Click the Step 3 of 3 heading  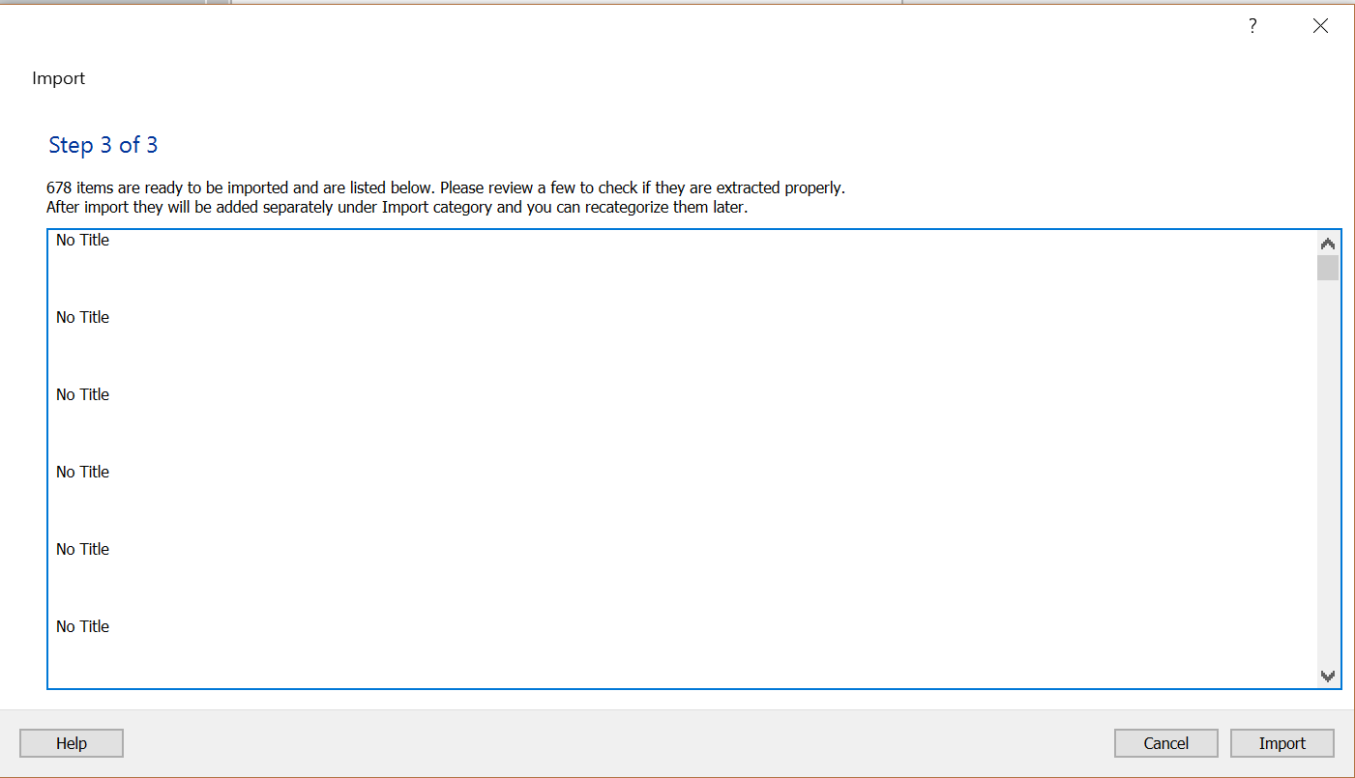[103, 146]
